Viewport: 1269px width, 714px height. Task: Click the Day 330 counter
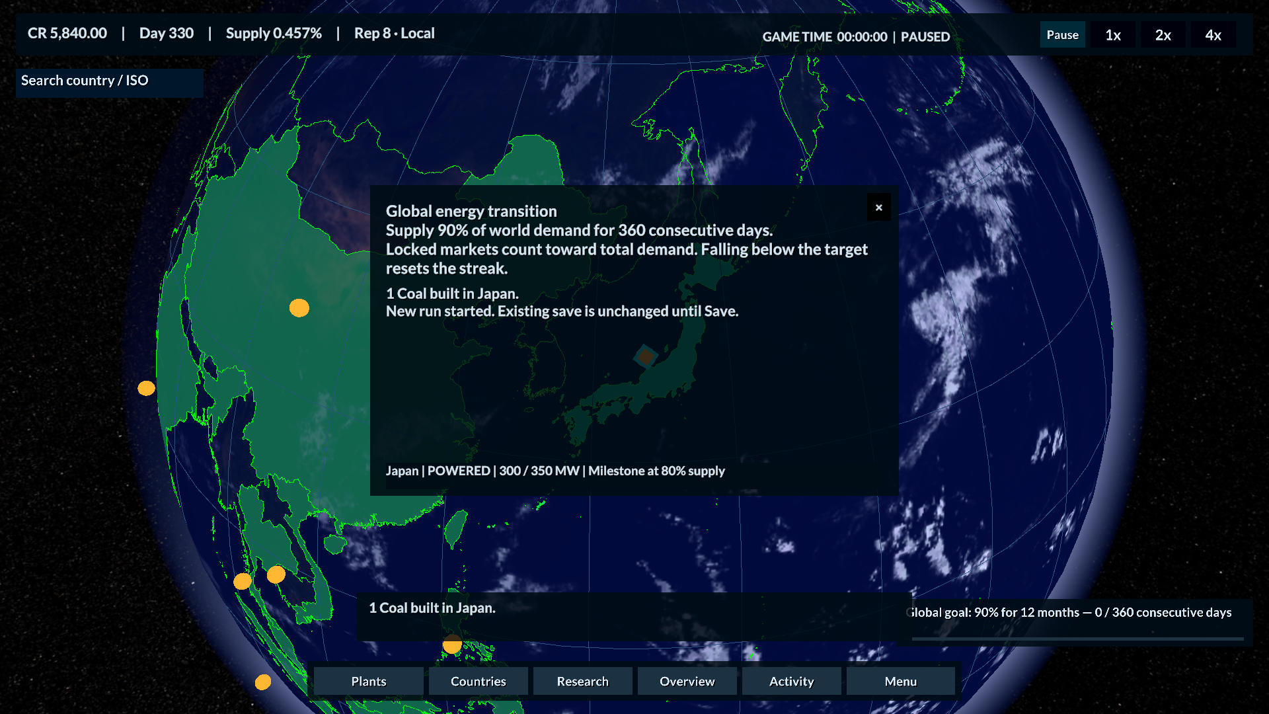tap(167, 33)
